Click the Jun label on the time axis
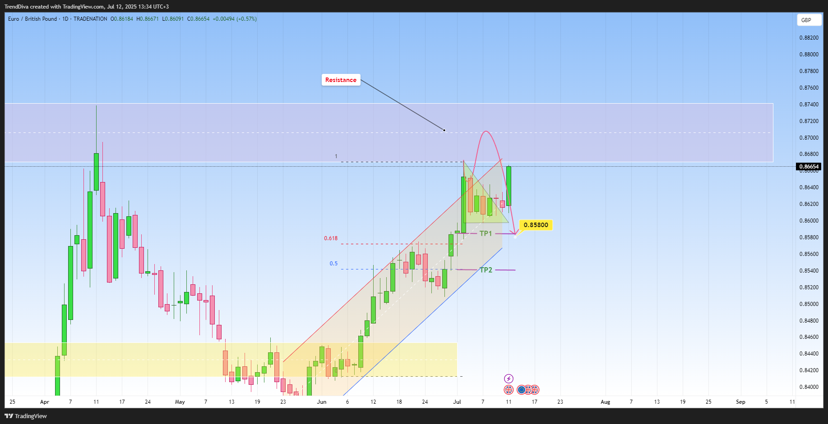The height and width of the screenshot is (424, 828). tap(321, 402)
